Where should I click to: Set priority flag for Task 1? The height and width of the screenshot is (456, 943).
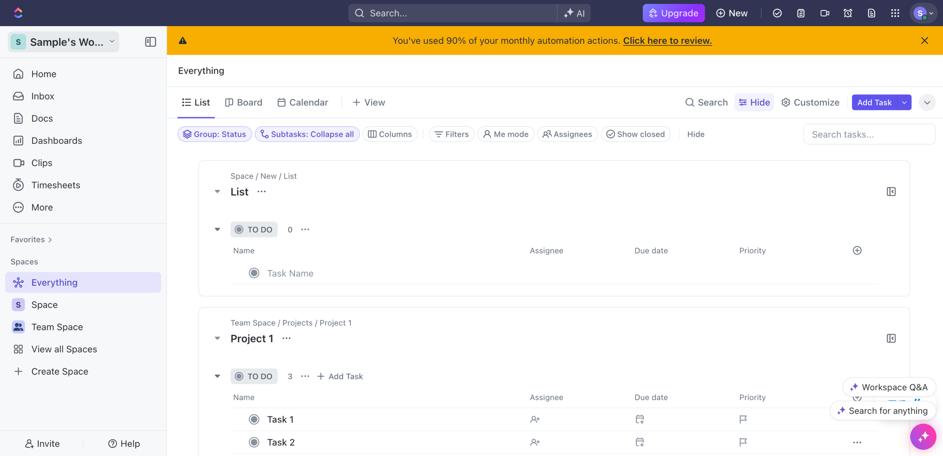743,419
